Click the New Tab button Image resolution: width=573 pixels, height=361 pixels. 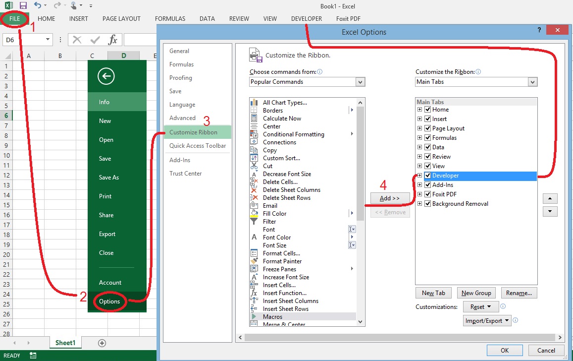[x=433, y=293]
